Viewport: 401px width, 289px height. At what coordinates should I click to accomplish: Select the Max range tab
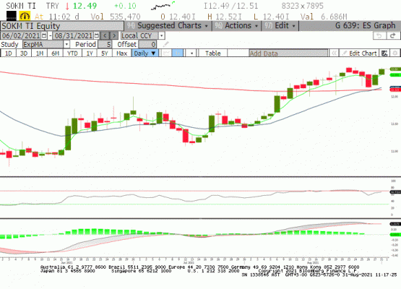[121, 53]
